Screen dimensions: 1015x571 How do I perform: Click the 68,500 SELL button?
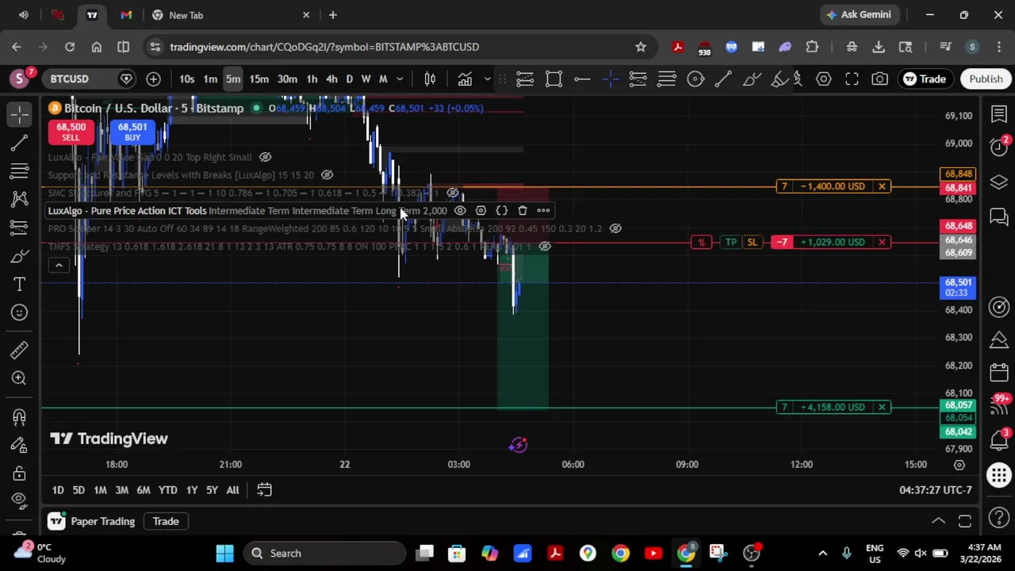pyautogui.click(x=71, y=132)
